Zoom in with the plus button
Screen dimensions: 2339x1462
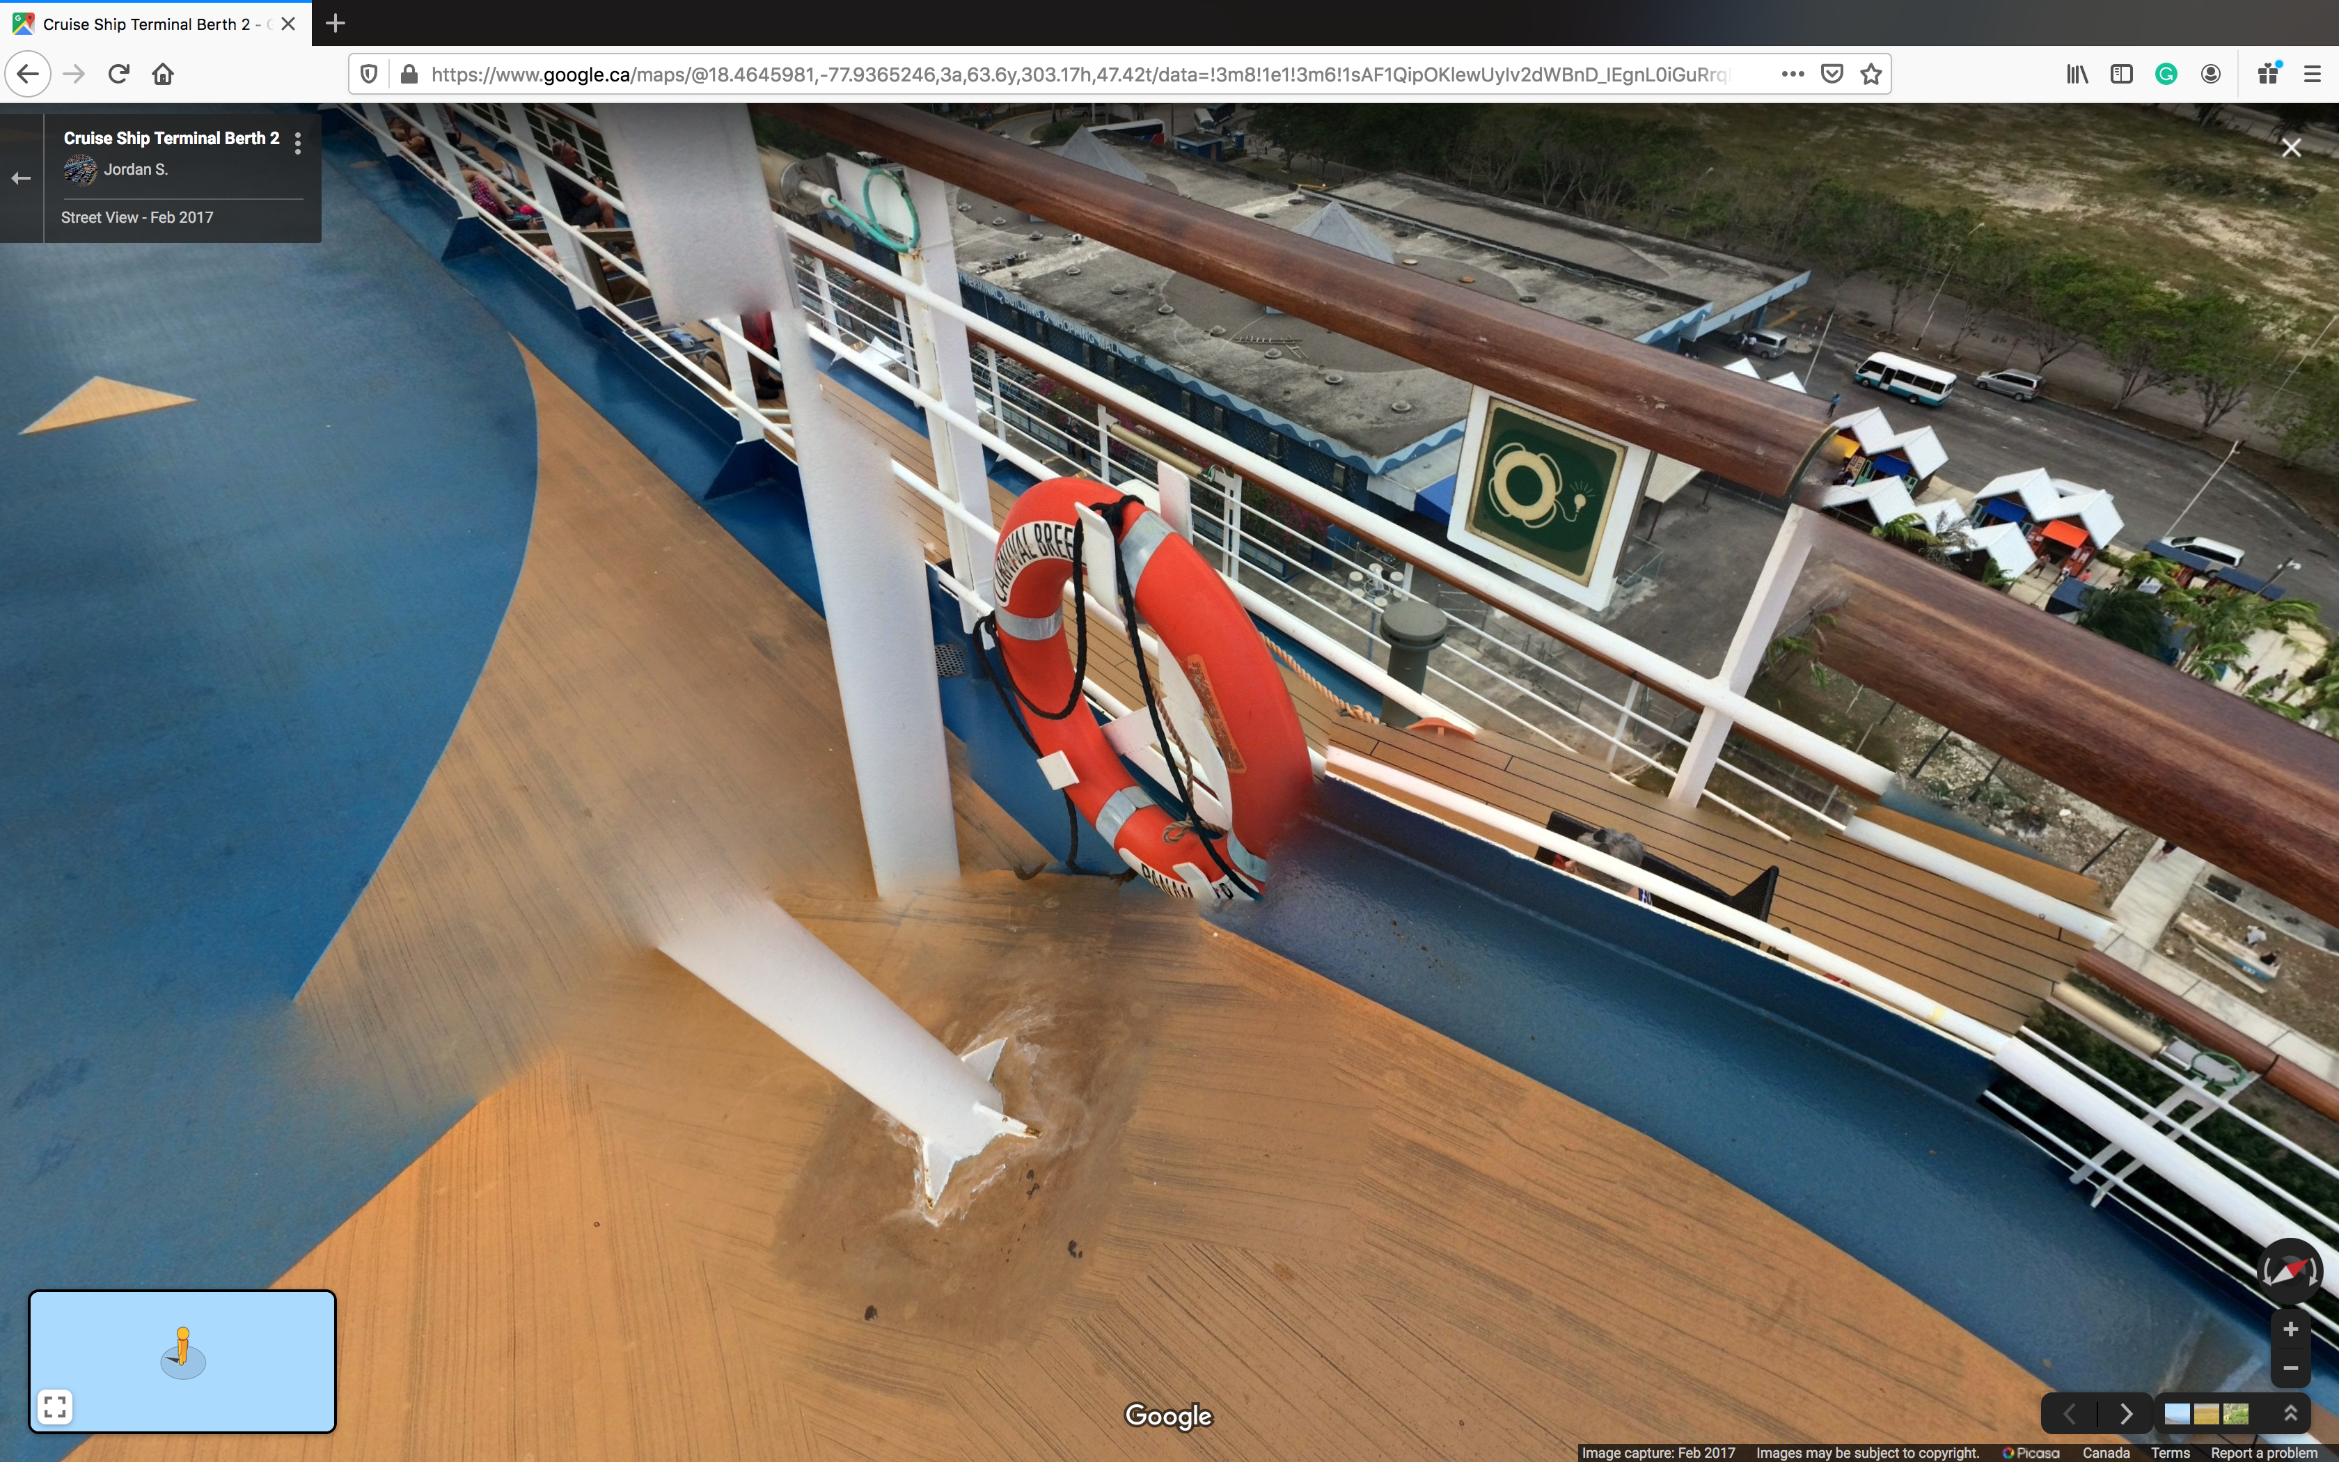coord(2290,1330)
